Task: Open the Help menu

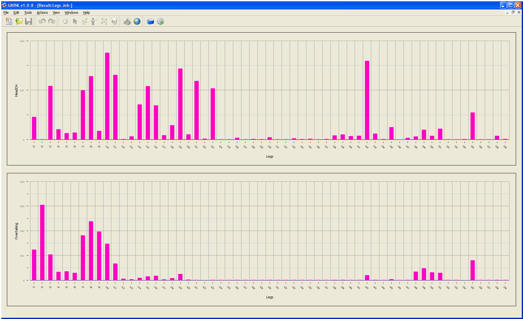Action: point(86,13)
